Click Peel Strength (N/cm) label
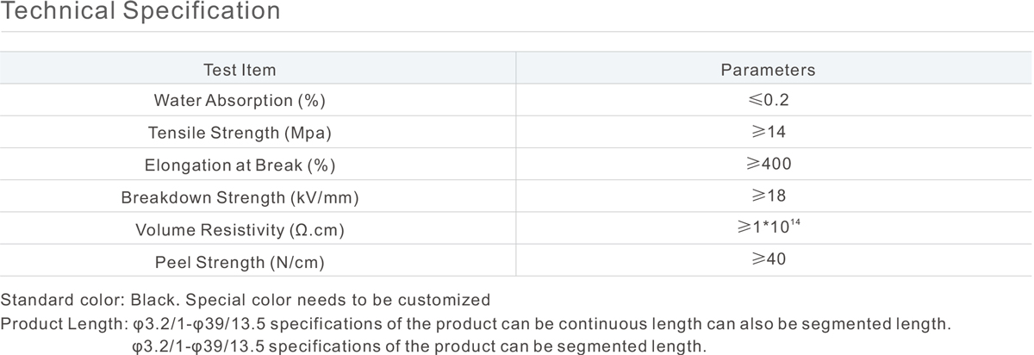1034x355 pixels. 240,262
